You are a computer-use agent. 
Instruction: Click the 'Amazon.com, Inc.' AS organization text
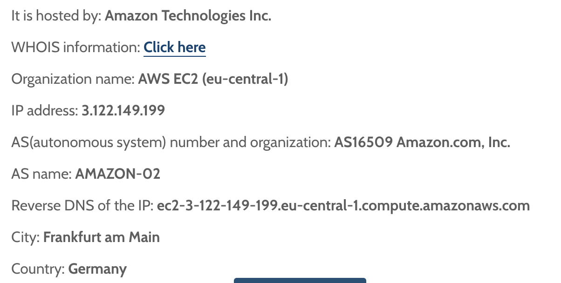coord(453,142)
